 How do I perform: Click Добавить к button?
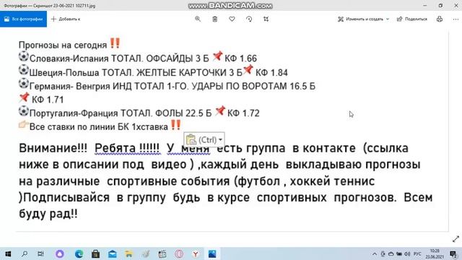pyautogui.click(x=66, y=19)
